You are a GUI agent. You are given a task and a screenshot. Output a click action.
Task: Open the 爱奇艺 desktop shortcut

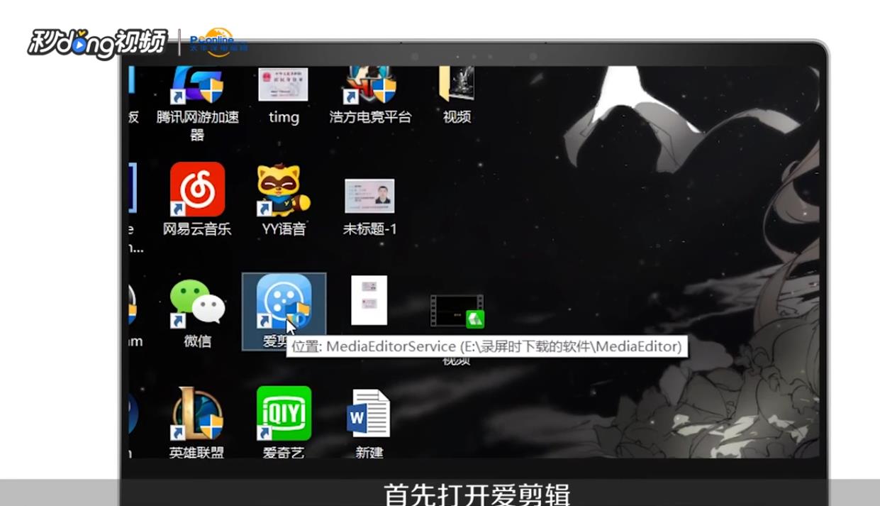(x=284, y=414)
